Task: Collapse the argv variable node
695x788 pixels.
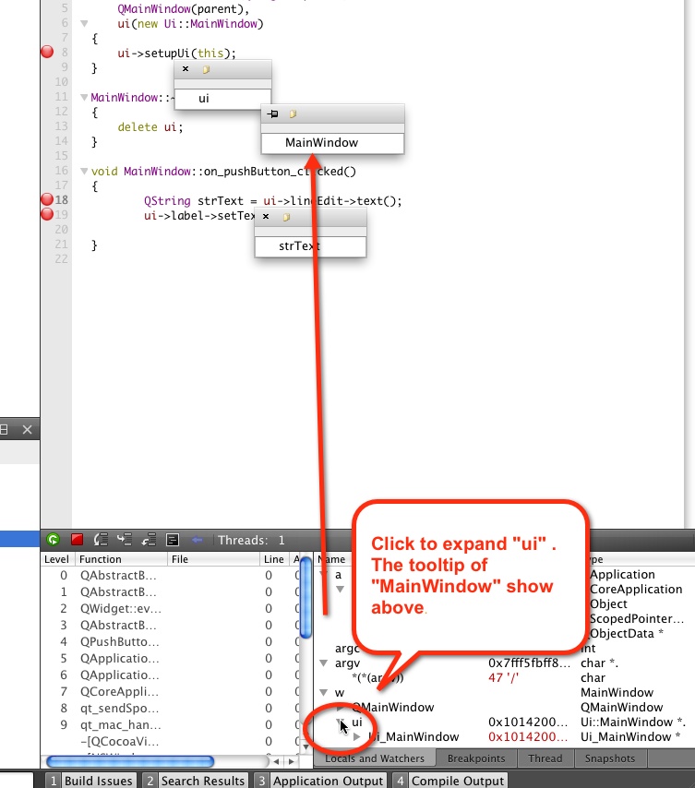Action: 324,663
